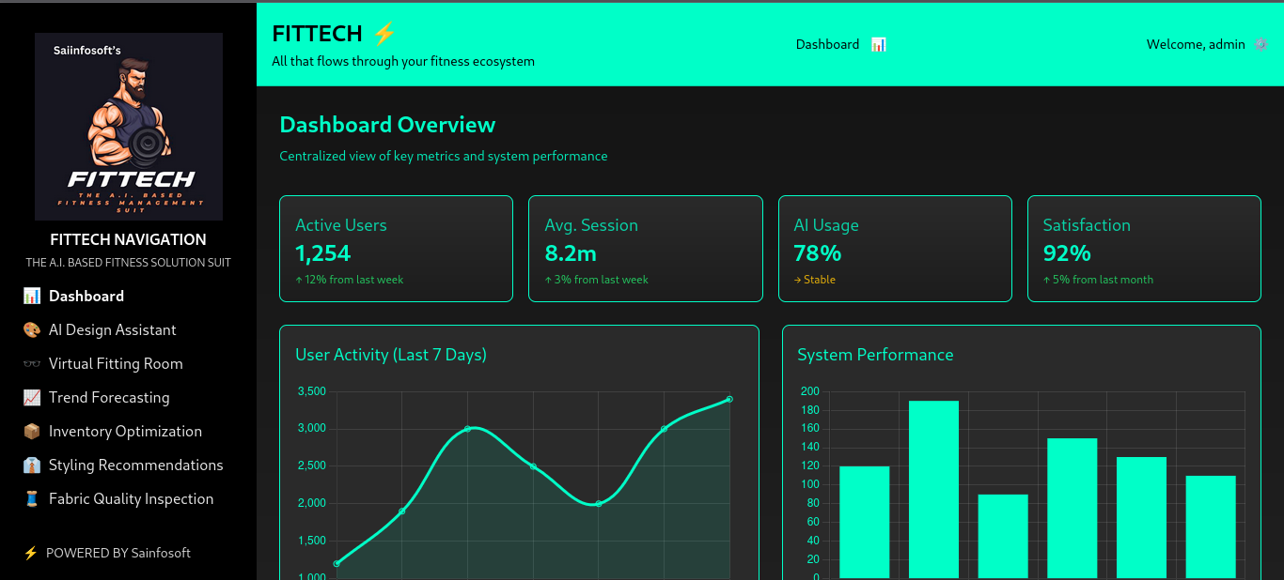Click the Fabric Quality Inspection thread icon
The width and height of the screenshot is (1284, 580).
(32, 498)
